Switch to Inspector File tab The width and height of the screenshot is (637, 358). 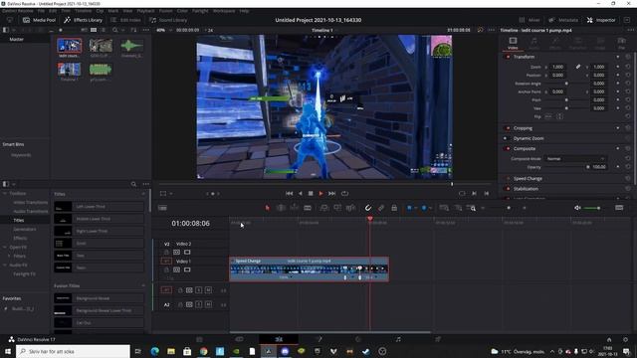pos(621,43)
